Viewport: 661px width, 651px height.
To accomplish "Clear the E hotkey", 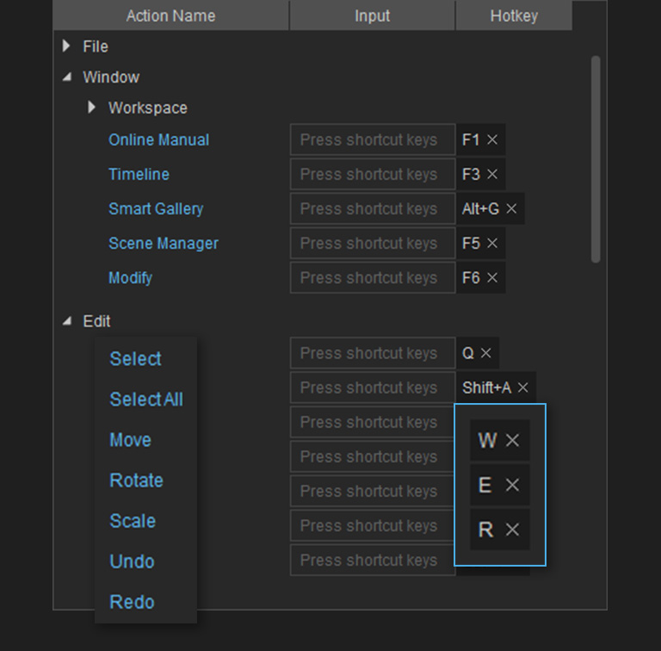I will pyautogui.click(x=512, y=486).
